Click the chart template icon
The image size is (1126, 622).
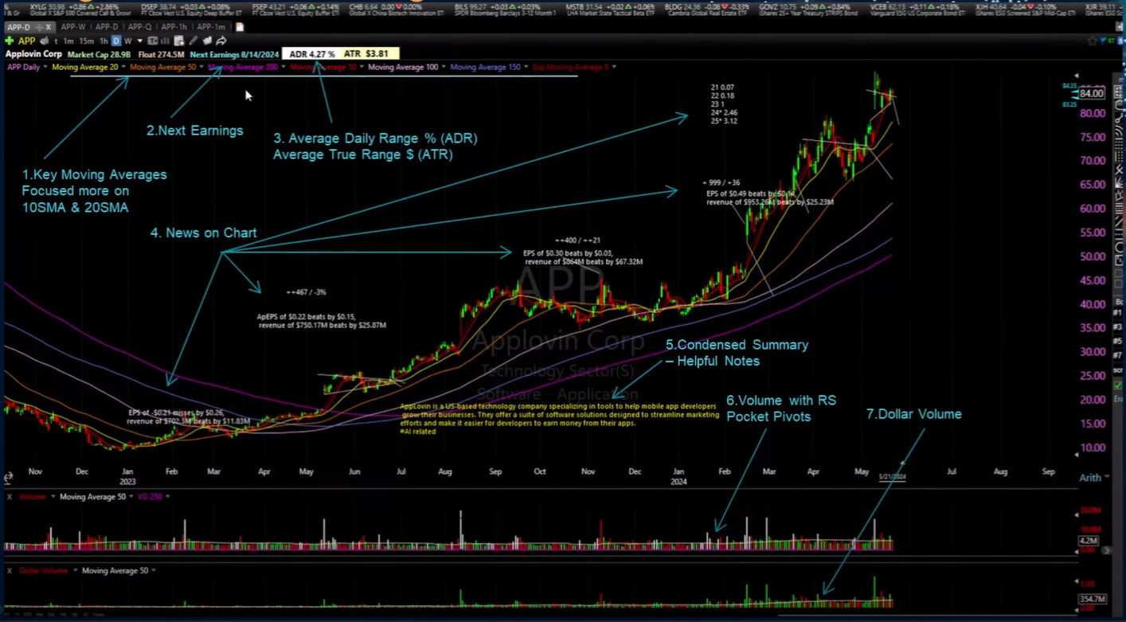[x=153, y=41]
